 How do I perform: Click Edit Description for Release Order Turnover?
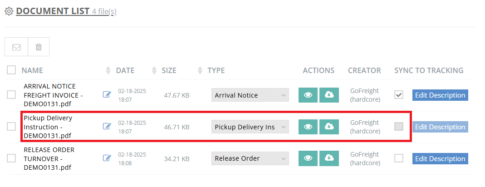pos(440,159)
